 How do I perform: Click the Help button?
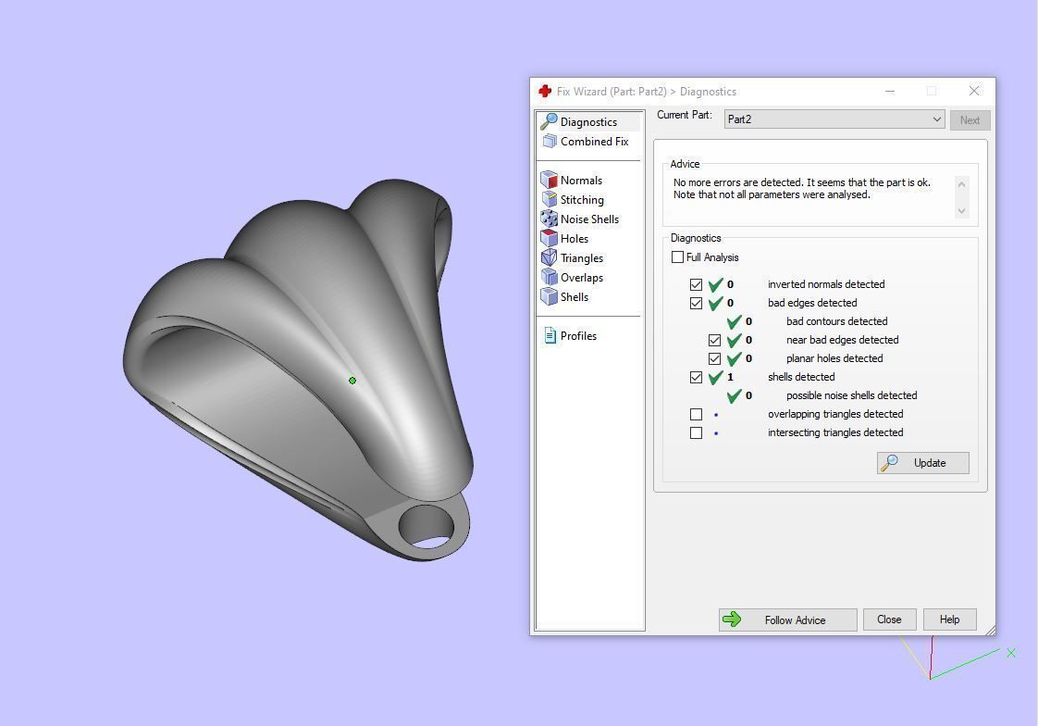[x=949, y=620]
